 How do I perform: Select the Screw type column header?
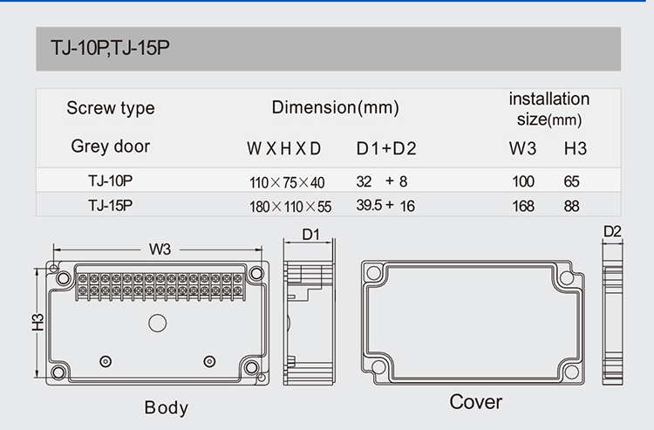click(x=110, y=108)
